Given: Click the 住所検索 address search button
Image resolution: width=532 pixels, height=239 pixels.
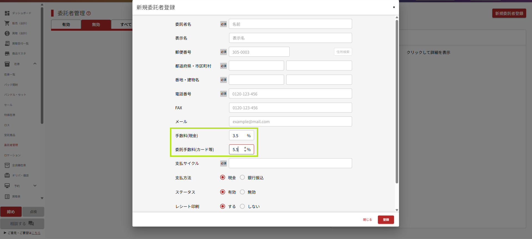Looking at the screenshot, I should tap(343, 52).
